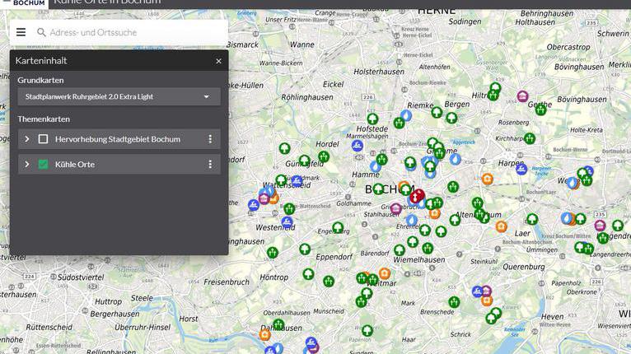This screenshot has height=354, width=631.
Task: Select green tree marker above Eppendorf
Action: click(x=305, y=249)
